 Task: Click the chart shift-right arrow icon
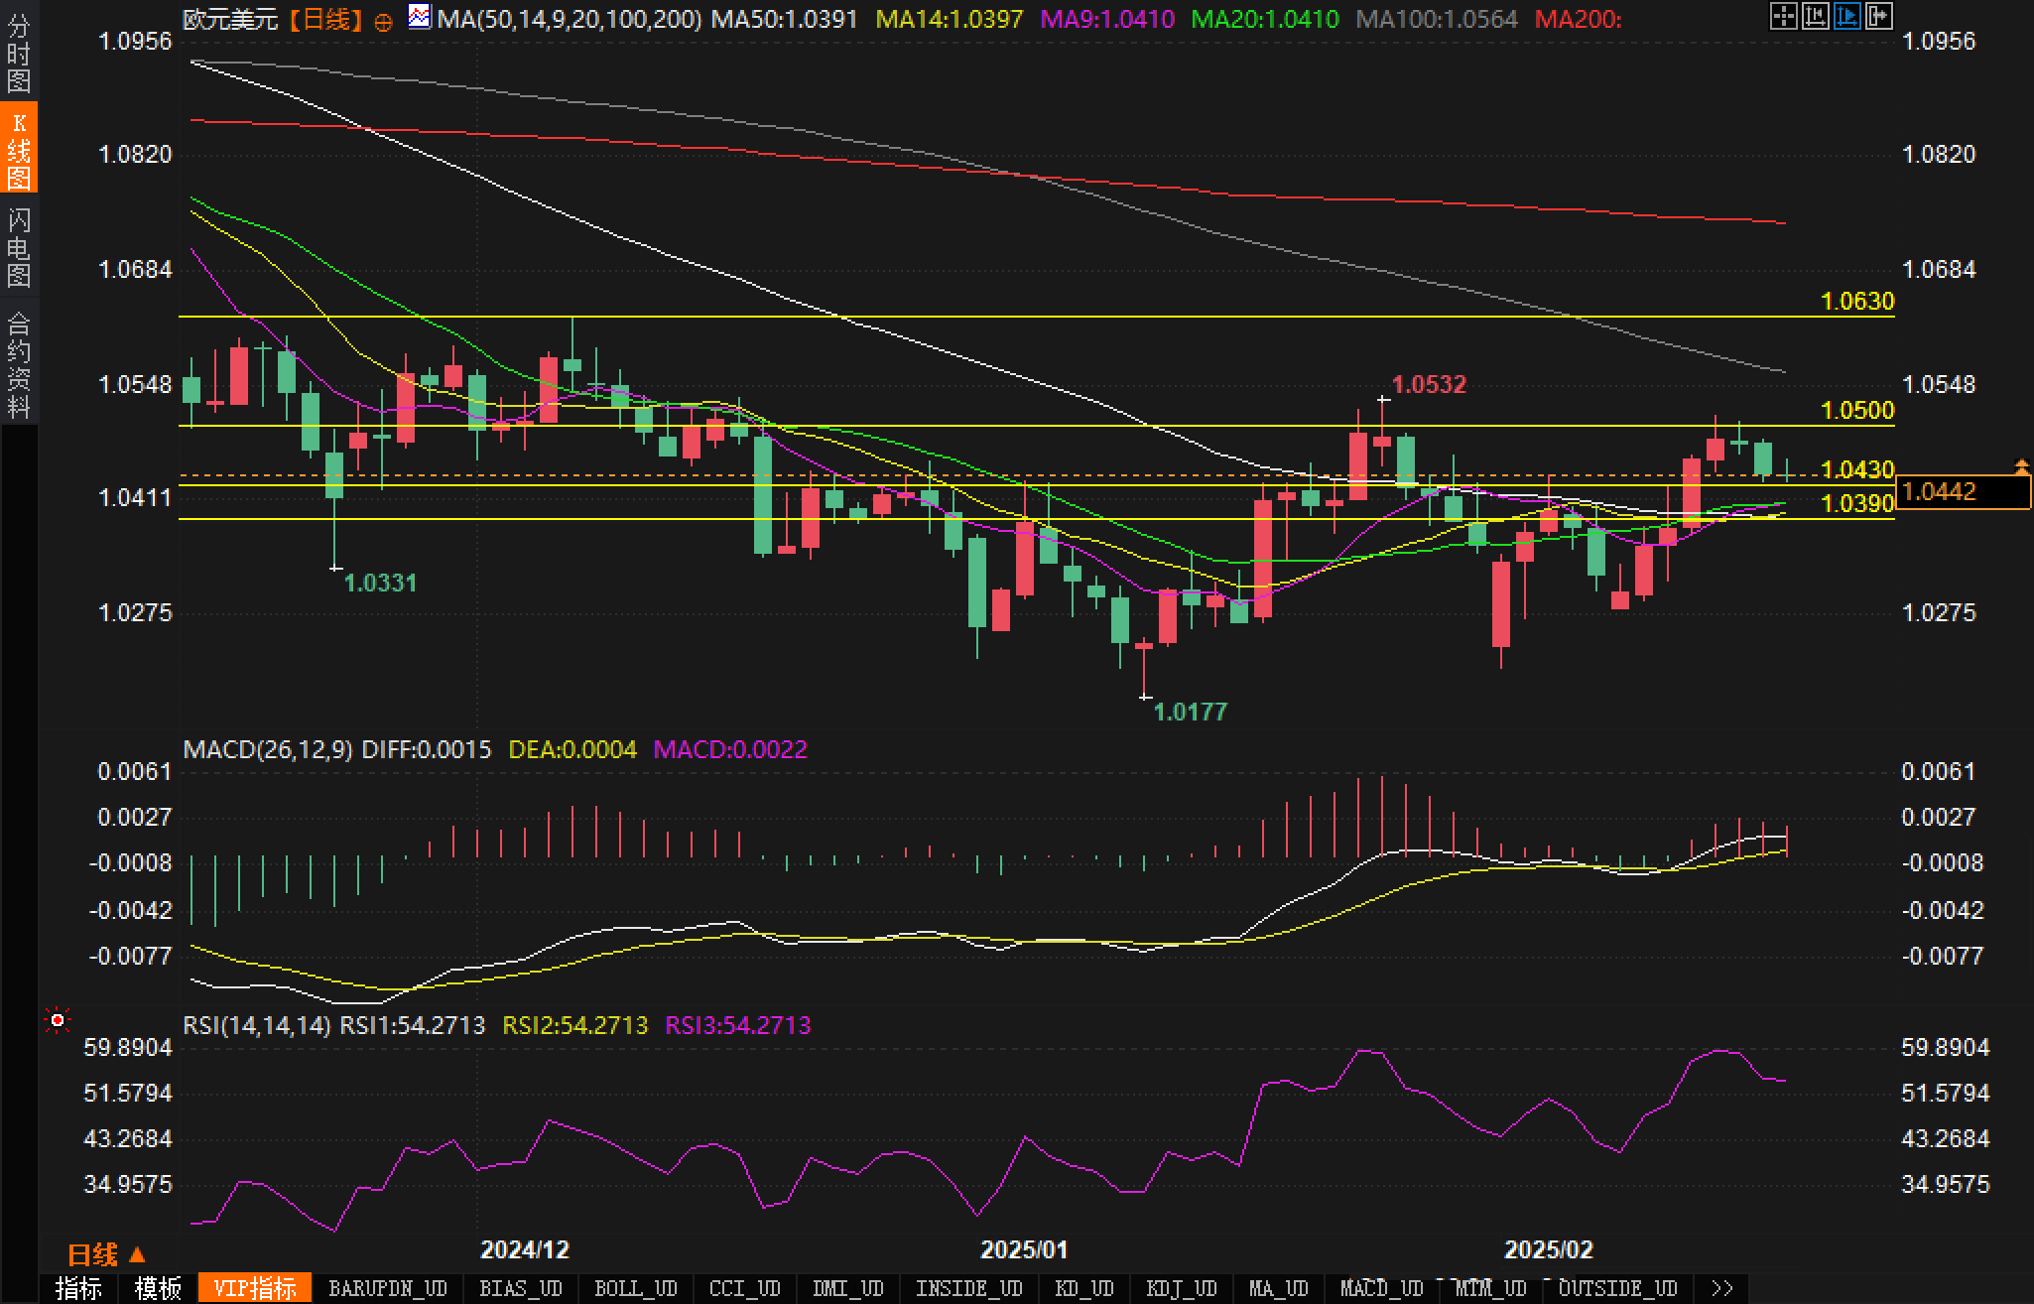(1878, 16)
